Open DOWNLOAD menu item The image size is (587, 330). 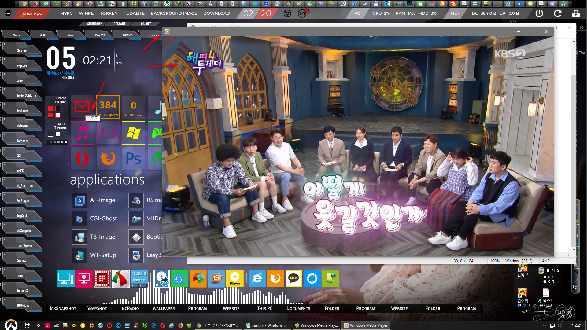[216, 13]
